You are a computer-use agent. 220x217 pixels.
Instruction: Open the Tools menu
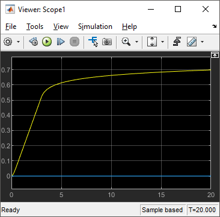click(35, 27)
